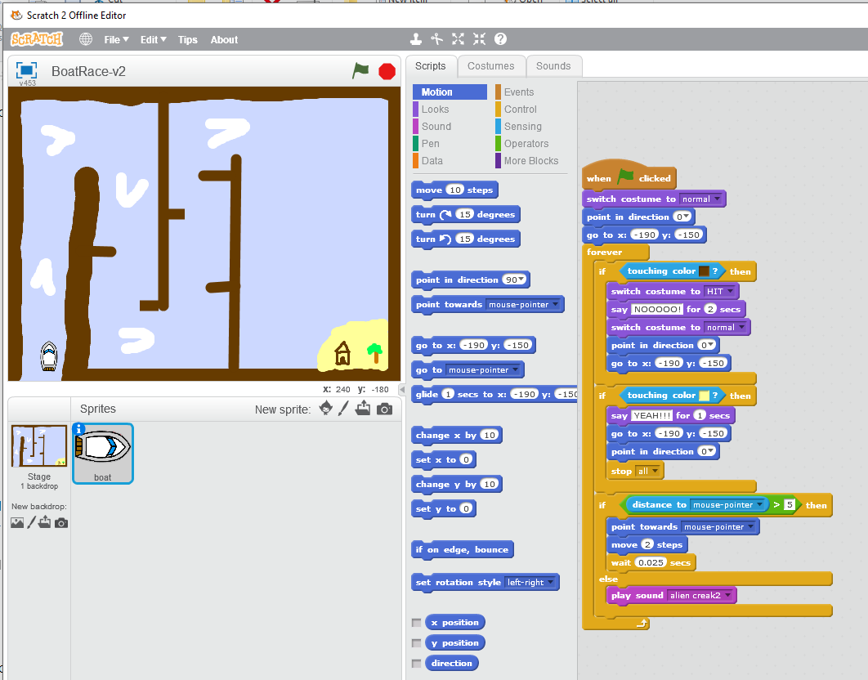
Task: Expand the alien creak2 sound dropdown
Action: coord(727,596)
